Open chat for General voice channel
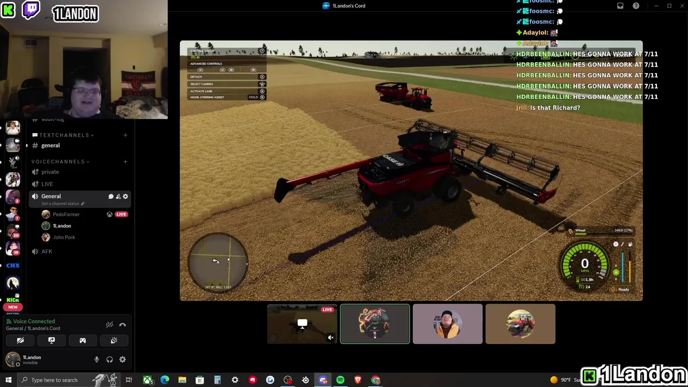 coord(111,197)
